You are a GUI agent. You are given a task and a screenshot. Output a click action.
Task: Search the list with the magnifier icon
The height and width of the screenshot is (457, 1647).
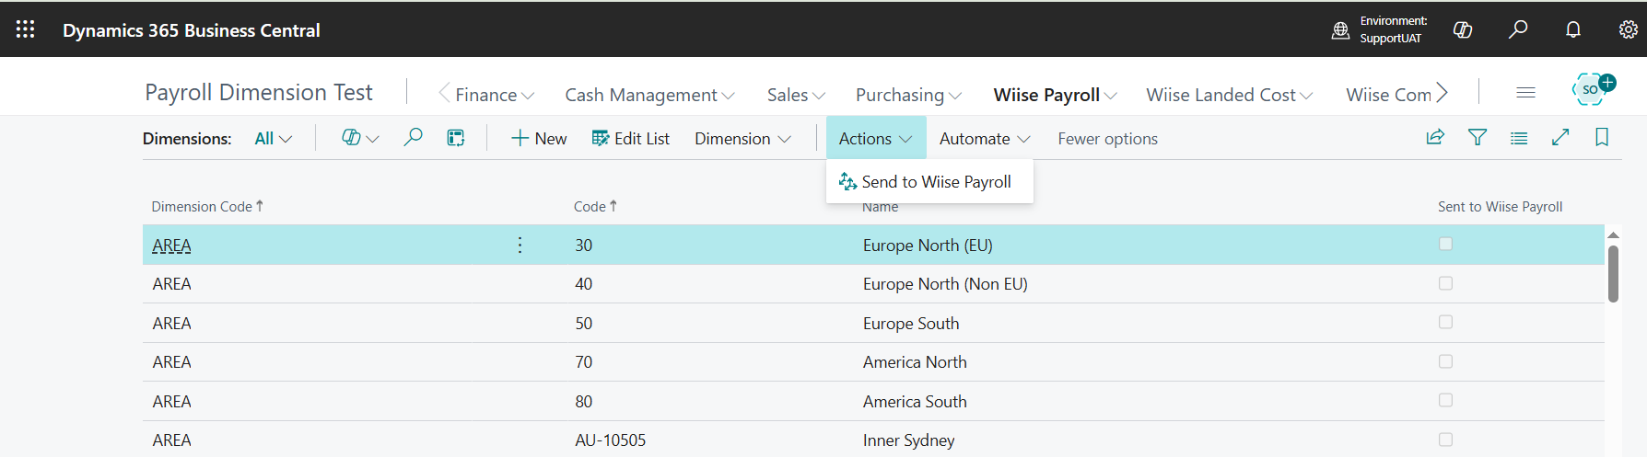pyautogui.click(x=414, y=137)
